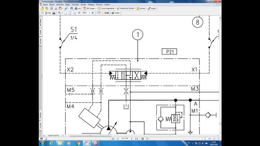The height and width of the screenshot is (146, 260).
Task: Click the Zoom In plus icon
Action: pos(93,13)
